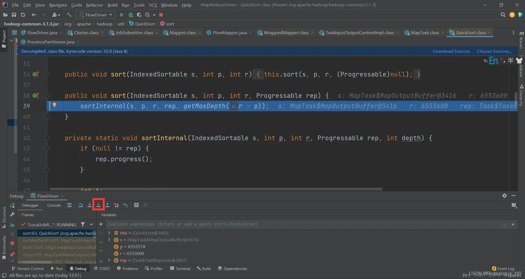Build the project with the hammer icon
525x279 pixels.
(69, 15)
